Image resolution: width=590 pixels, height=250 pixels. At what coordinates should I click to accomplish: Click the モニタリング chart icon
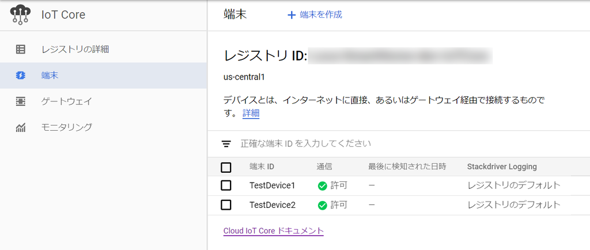click(x=21, y=127)
